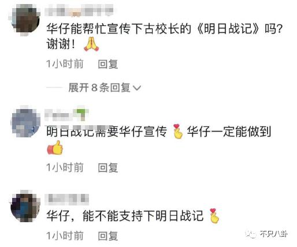Click the chevron beside 展开8条回复
Viewport: 297px width, 247px height.
point(137,88)
